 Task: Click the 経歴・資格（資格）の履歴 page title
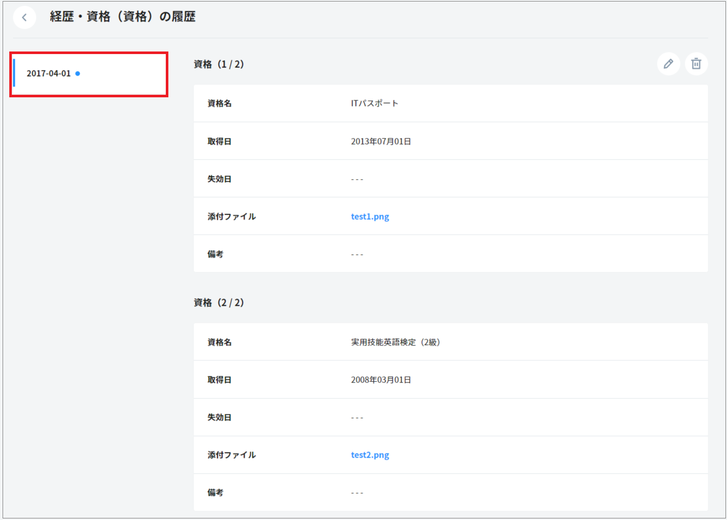tap(123, 17)
